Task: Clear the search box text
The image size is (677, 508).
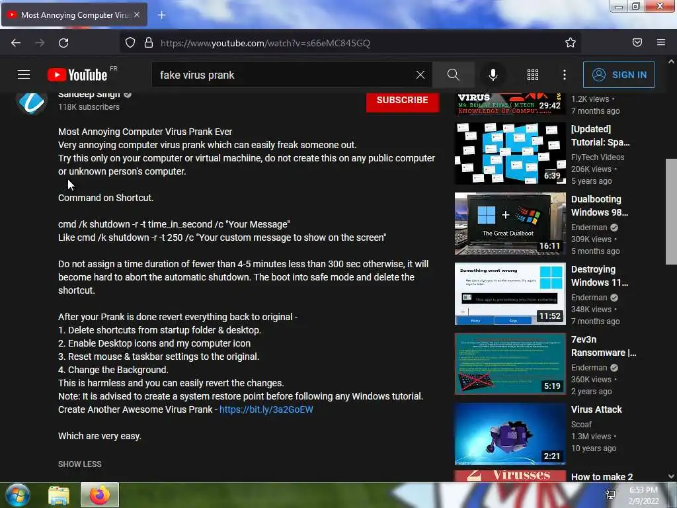Action: (x=420, y=75)
